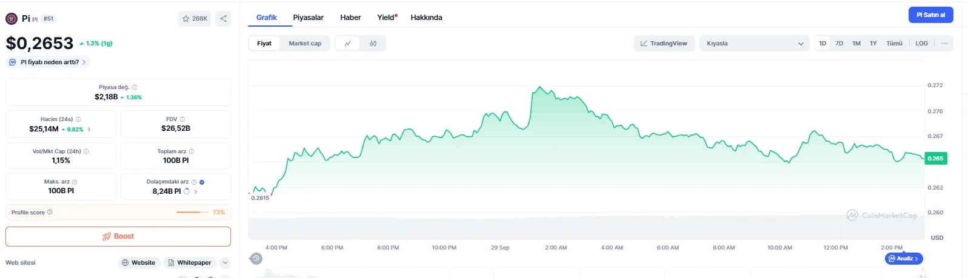Click the PI Satın al button

tap(930, 15)
